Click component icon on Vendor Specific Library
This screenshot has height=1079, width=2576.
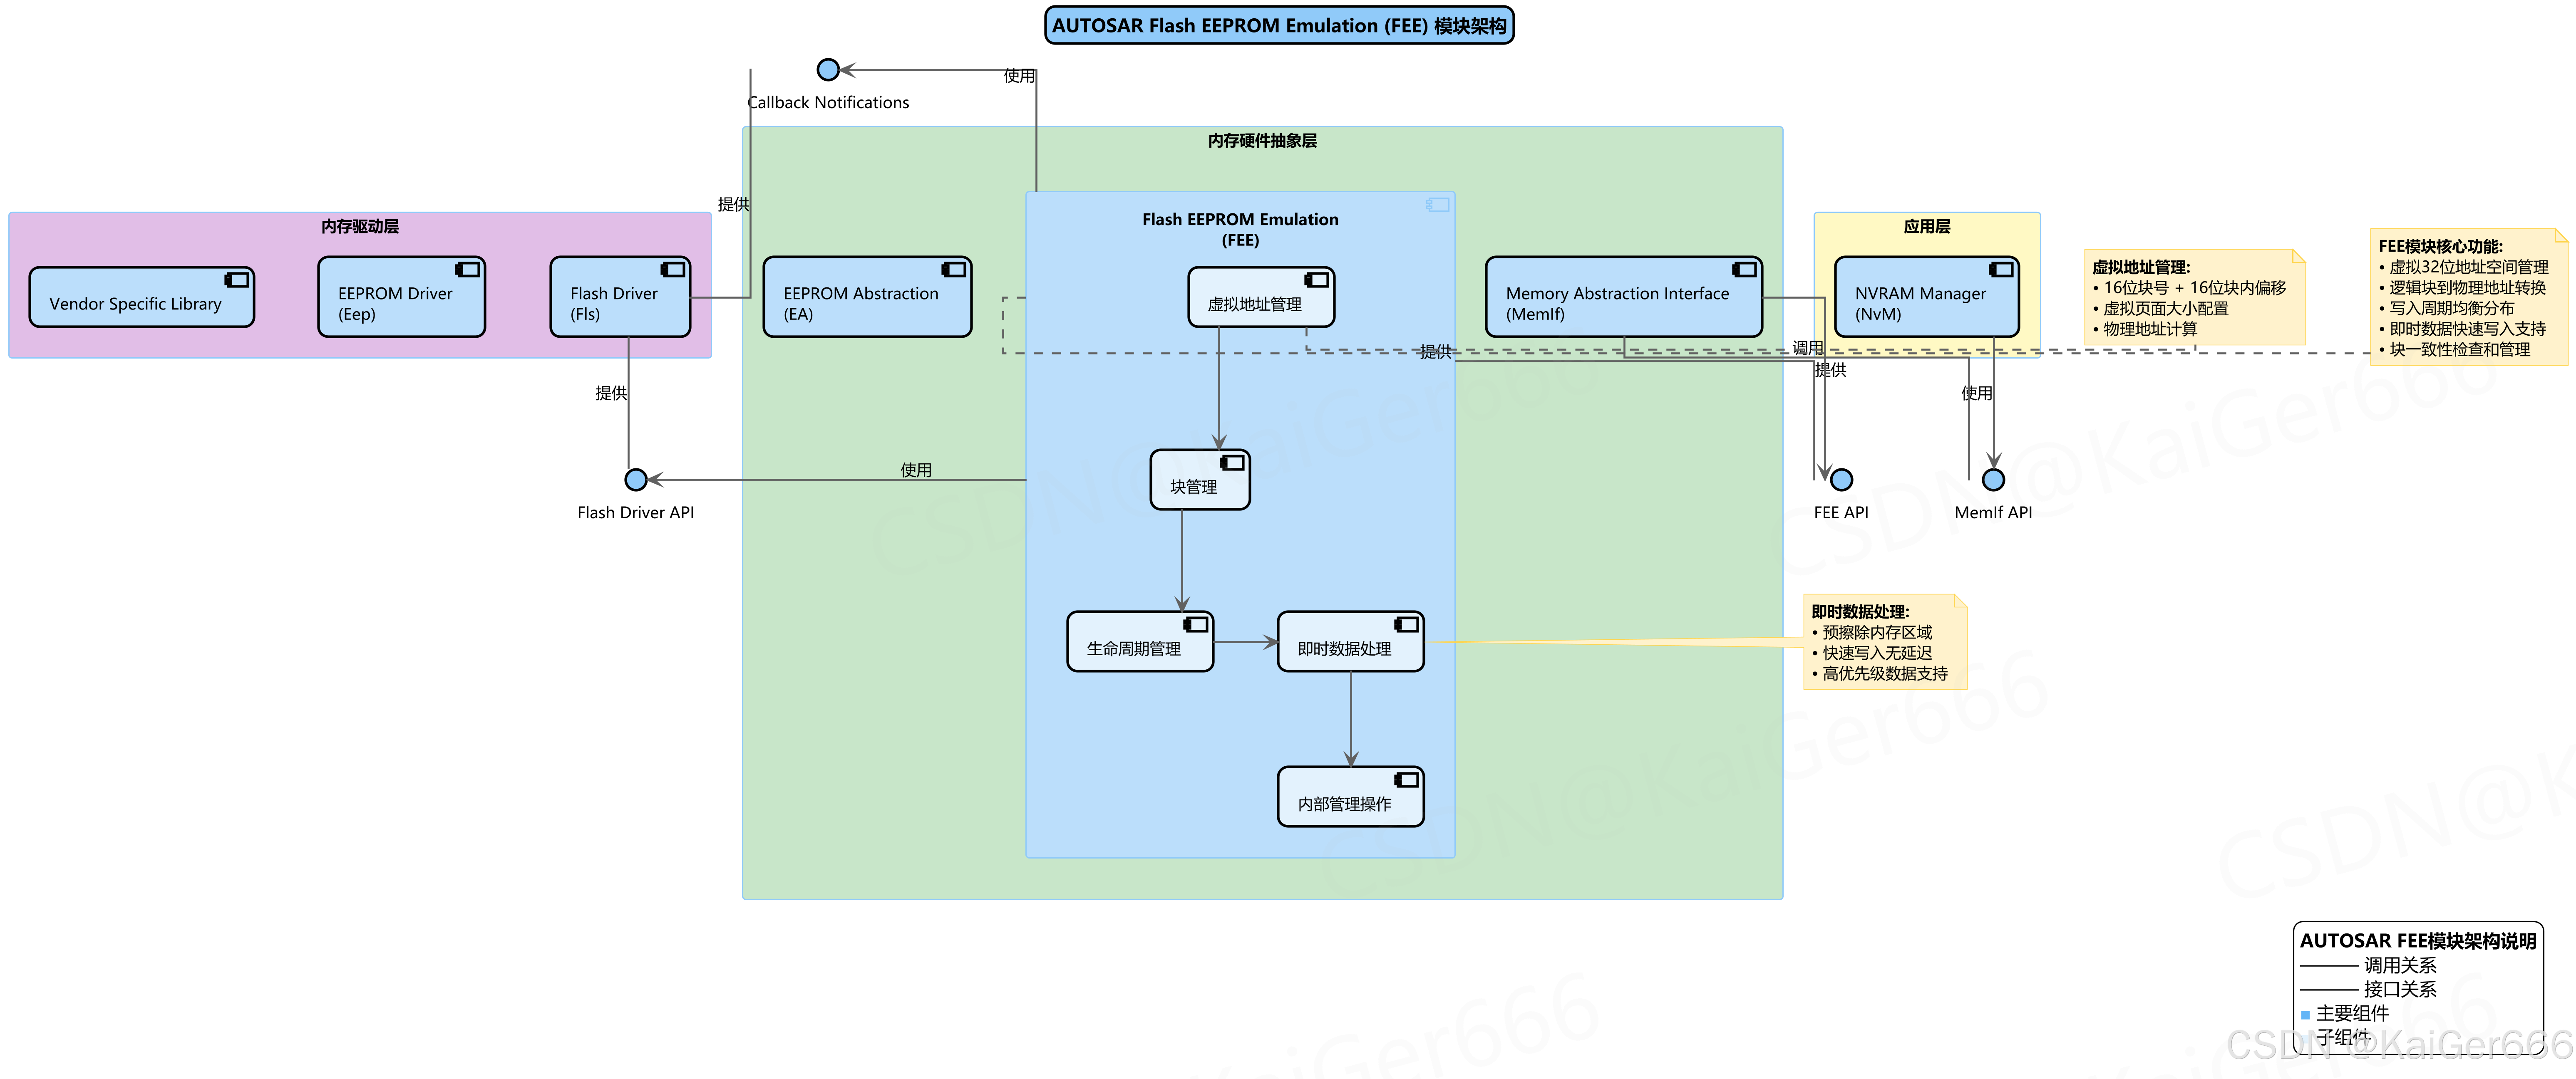point(237,280)
